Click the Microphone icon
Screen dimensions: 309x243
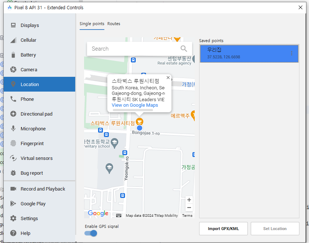pos(13,129)
